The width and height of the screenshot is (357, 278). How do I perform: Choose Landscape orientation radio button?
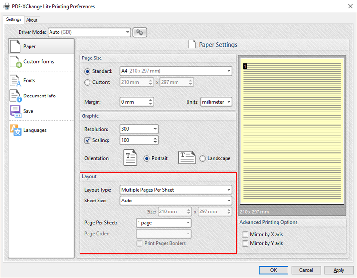(203, 158)
